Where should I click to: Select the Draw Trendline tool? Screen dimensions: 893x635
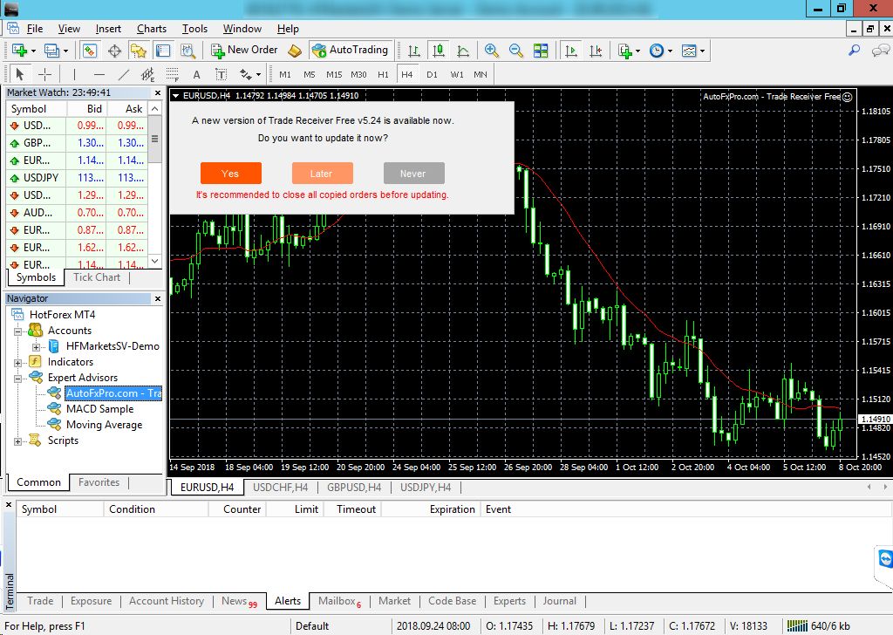pyautogui.click(x=124, y=74)
